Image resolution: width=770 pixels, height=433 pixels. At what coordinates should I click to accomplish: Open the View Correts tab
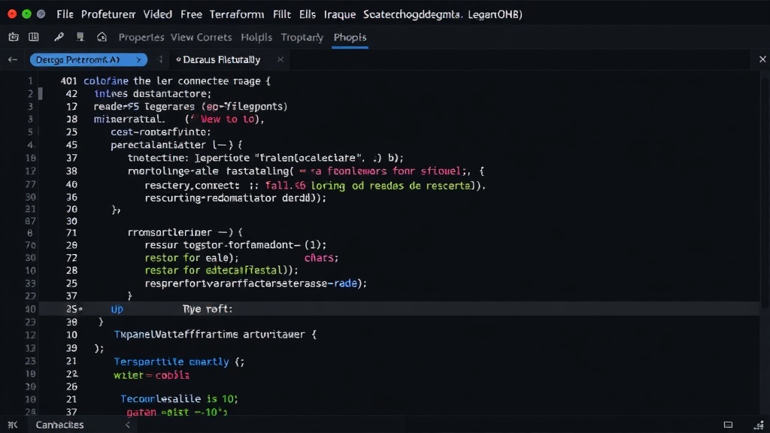201,38
